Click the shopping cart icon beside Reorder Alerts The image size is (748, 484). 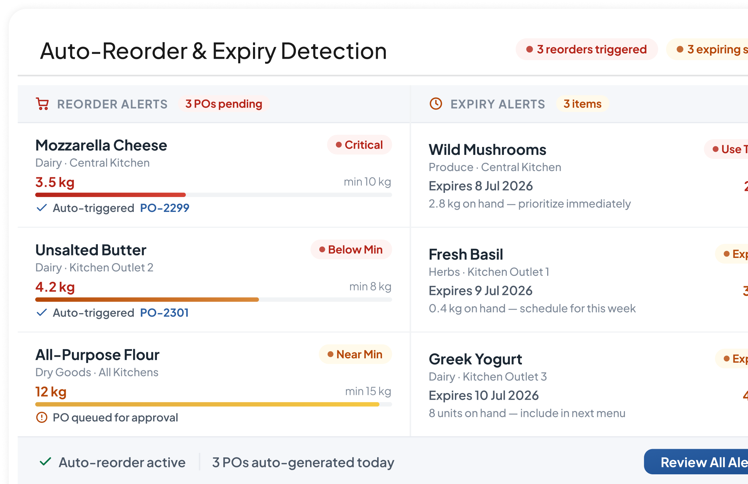(43, 104)
